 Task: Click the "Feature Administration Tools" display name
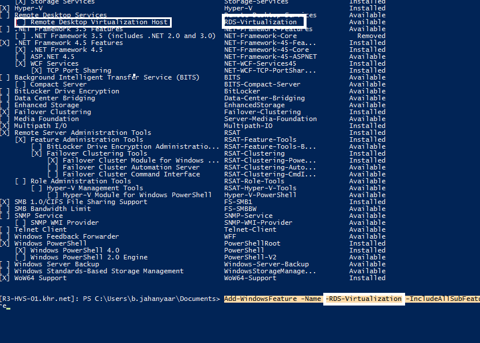86,140
